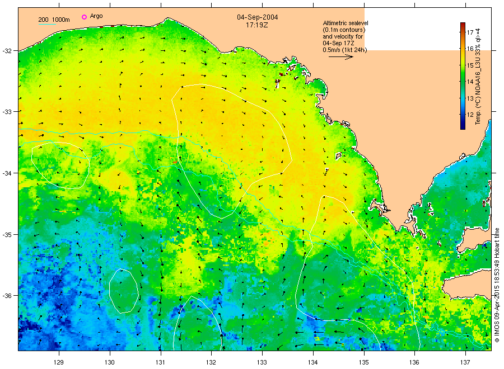Click the 'Temp. (°C) NOAA16_L3U' vertical label

click(x=478, y=91)
